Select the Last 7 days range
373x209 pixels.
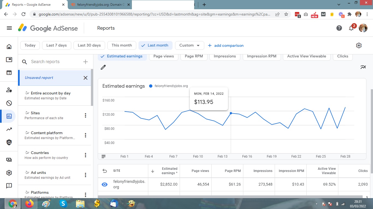click(x=57, y=45)
